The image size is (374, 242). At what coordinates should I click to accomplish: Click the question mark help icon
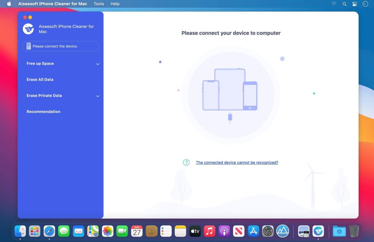click(x=186, y=162)
